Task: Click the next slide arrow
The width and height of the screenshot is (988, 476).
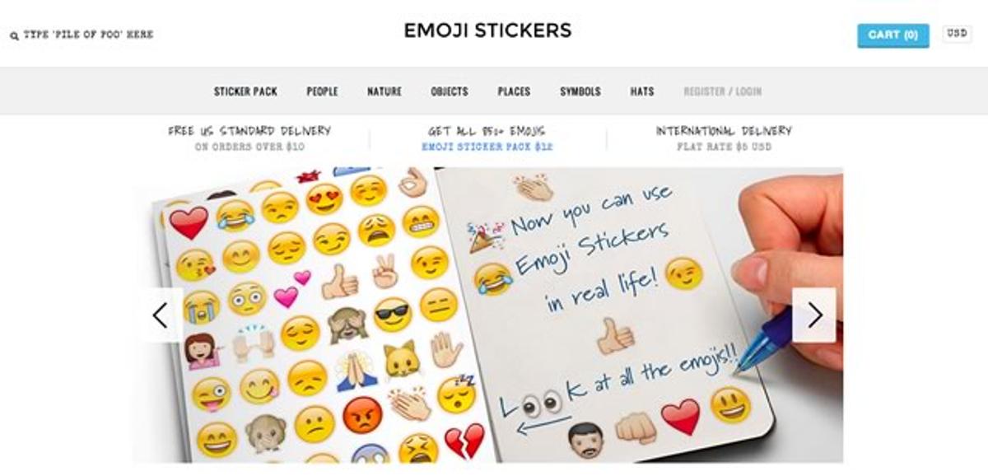Action: pyautogui.click(x=814, y=315)
